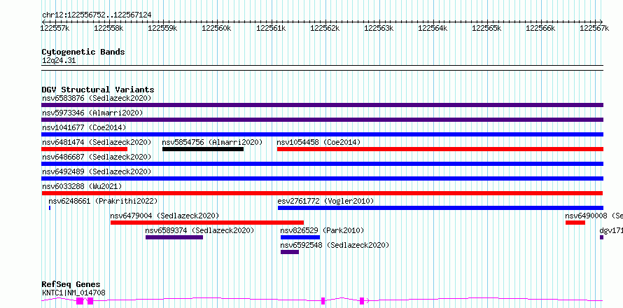Click the small purple dgv171 marker
This screenshot has width=623, height=308.
601,237
